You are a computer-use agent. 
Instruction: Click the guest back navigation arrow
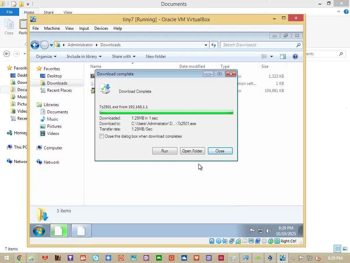(x=35, y=45)
